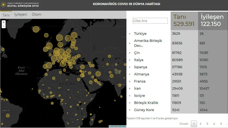Screen dimensions: 228x128
Task: Switch to the Ölüm tab
Action: coord(36,14)
